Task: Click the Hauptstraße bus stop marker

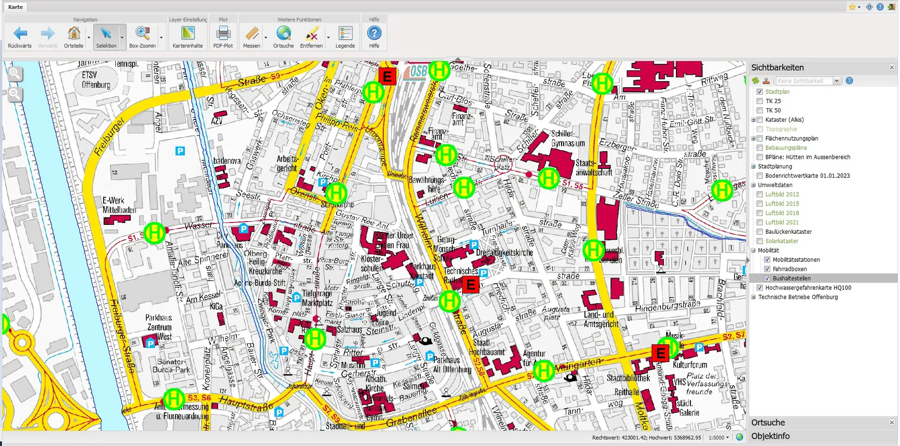Action: (x=173, y=399)
